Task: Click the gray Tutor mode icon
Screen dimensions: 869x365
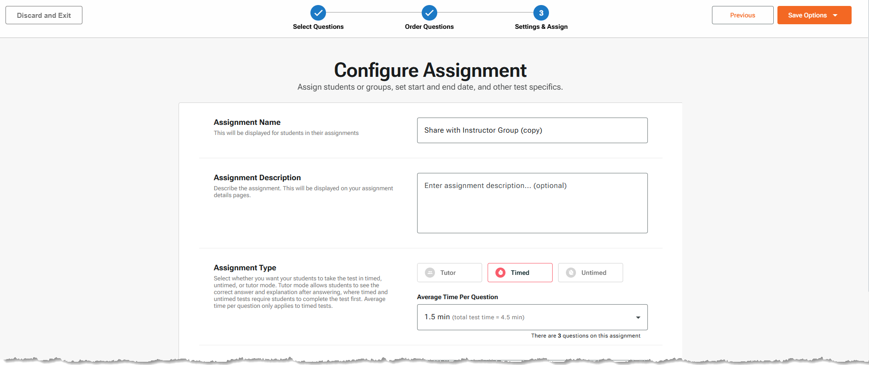Action: pos(430,273)
